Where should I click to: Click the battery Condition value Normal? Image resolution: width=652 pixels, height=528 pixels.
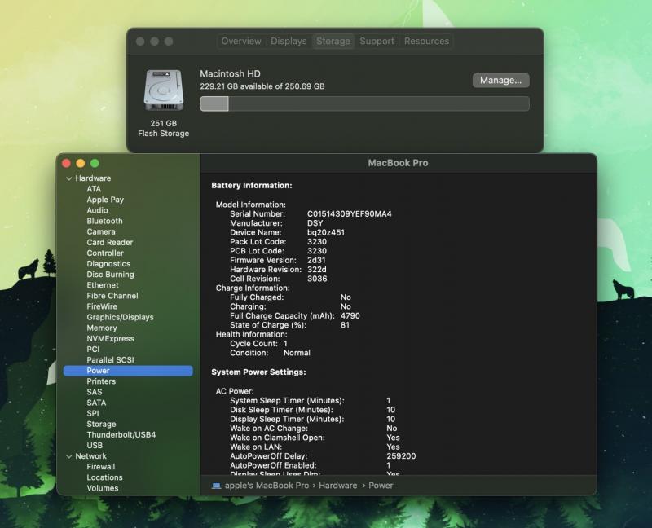click(x=297, y=353)
